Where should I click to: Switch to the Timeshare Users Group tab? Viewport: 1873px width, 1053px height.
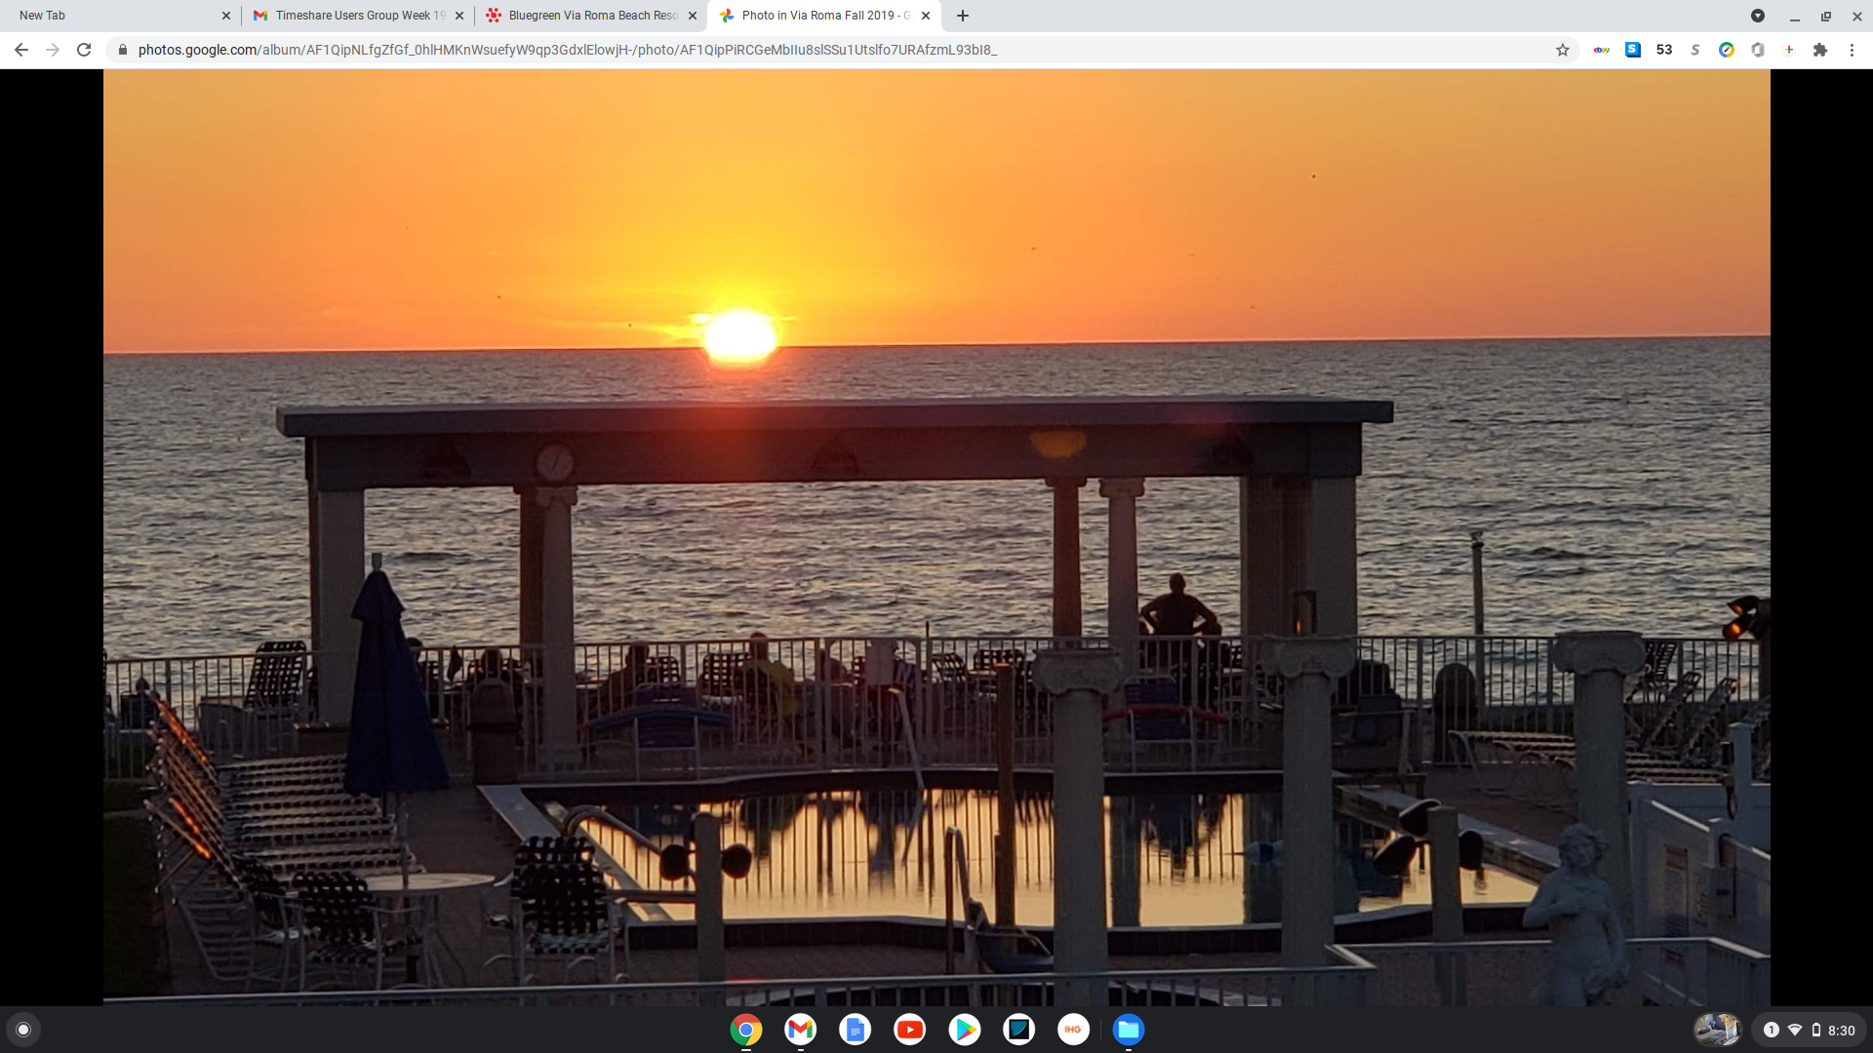(351, 16)
